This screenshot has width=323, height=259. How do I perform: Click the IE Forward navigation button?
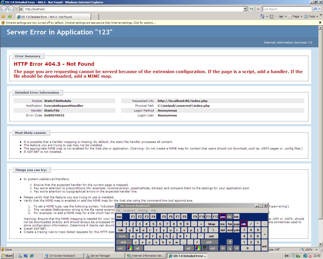click(x=11, y=9)
